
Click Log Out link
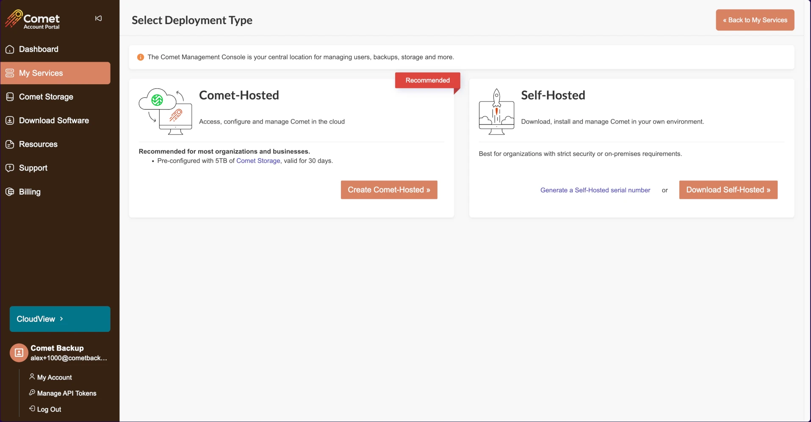pos(49,409)
